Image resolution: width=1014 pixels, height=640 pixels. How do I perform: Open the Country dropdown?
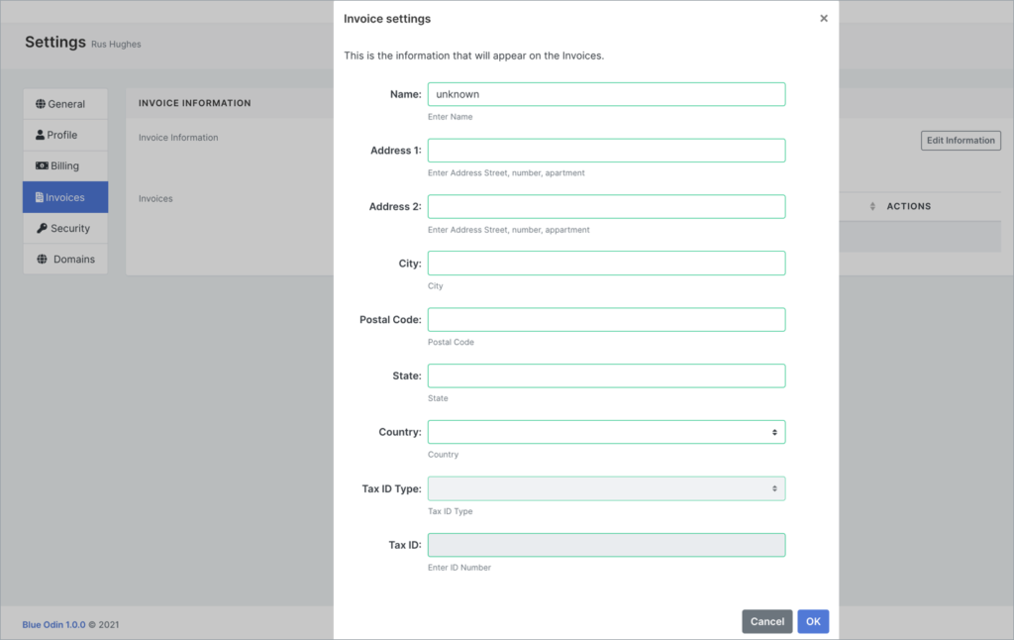tap(606, 432)
